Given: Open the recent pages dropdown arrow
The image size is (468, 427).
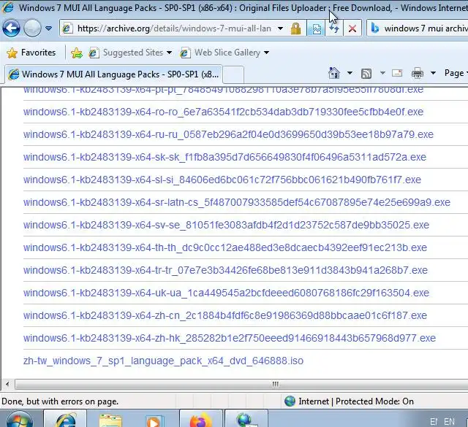Looking at the screenshot, I should (49, 28).
